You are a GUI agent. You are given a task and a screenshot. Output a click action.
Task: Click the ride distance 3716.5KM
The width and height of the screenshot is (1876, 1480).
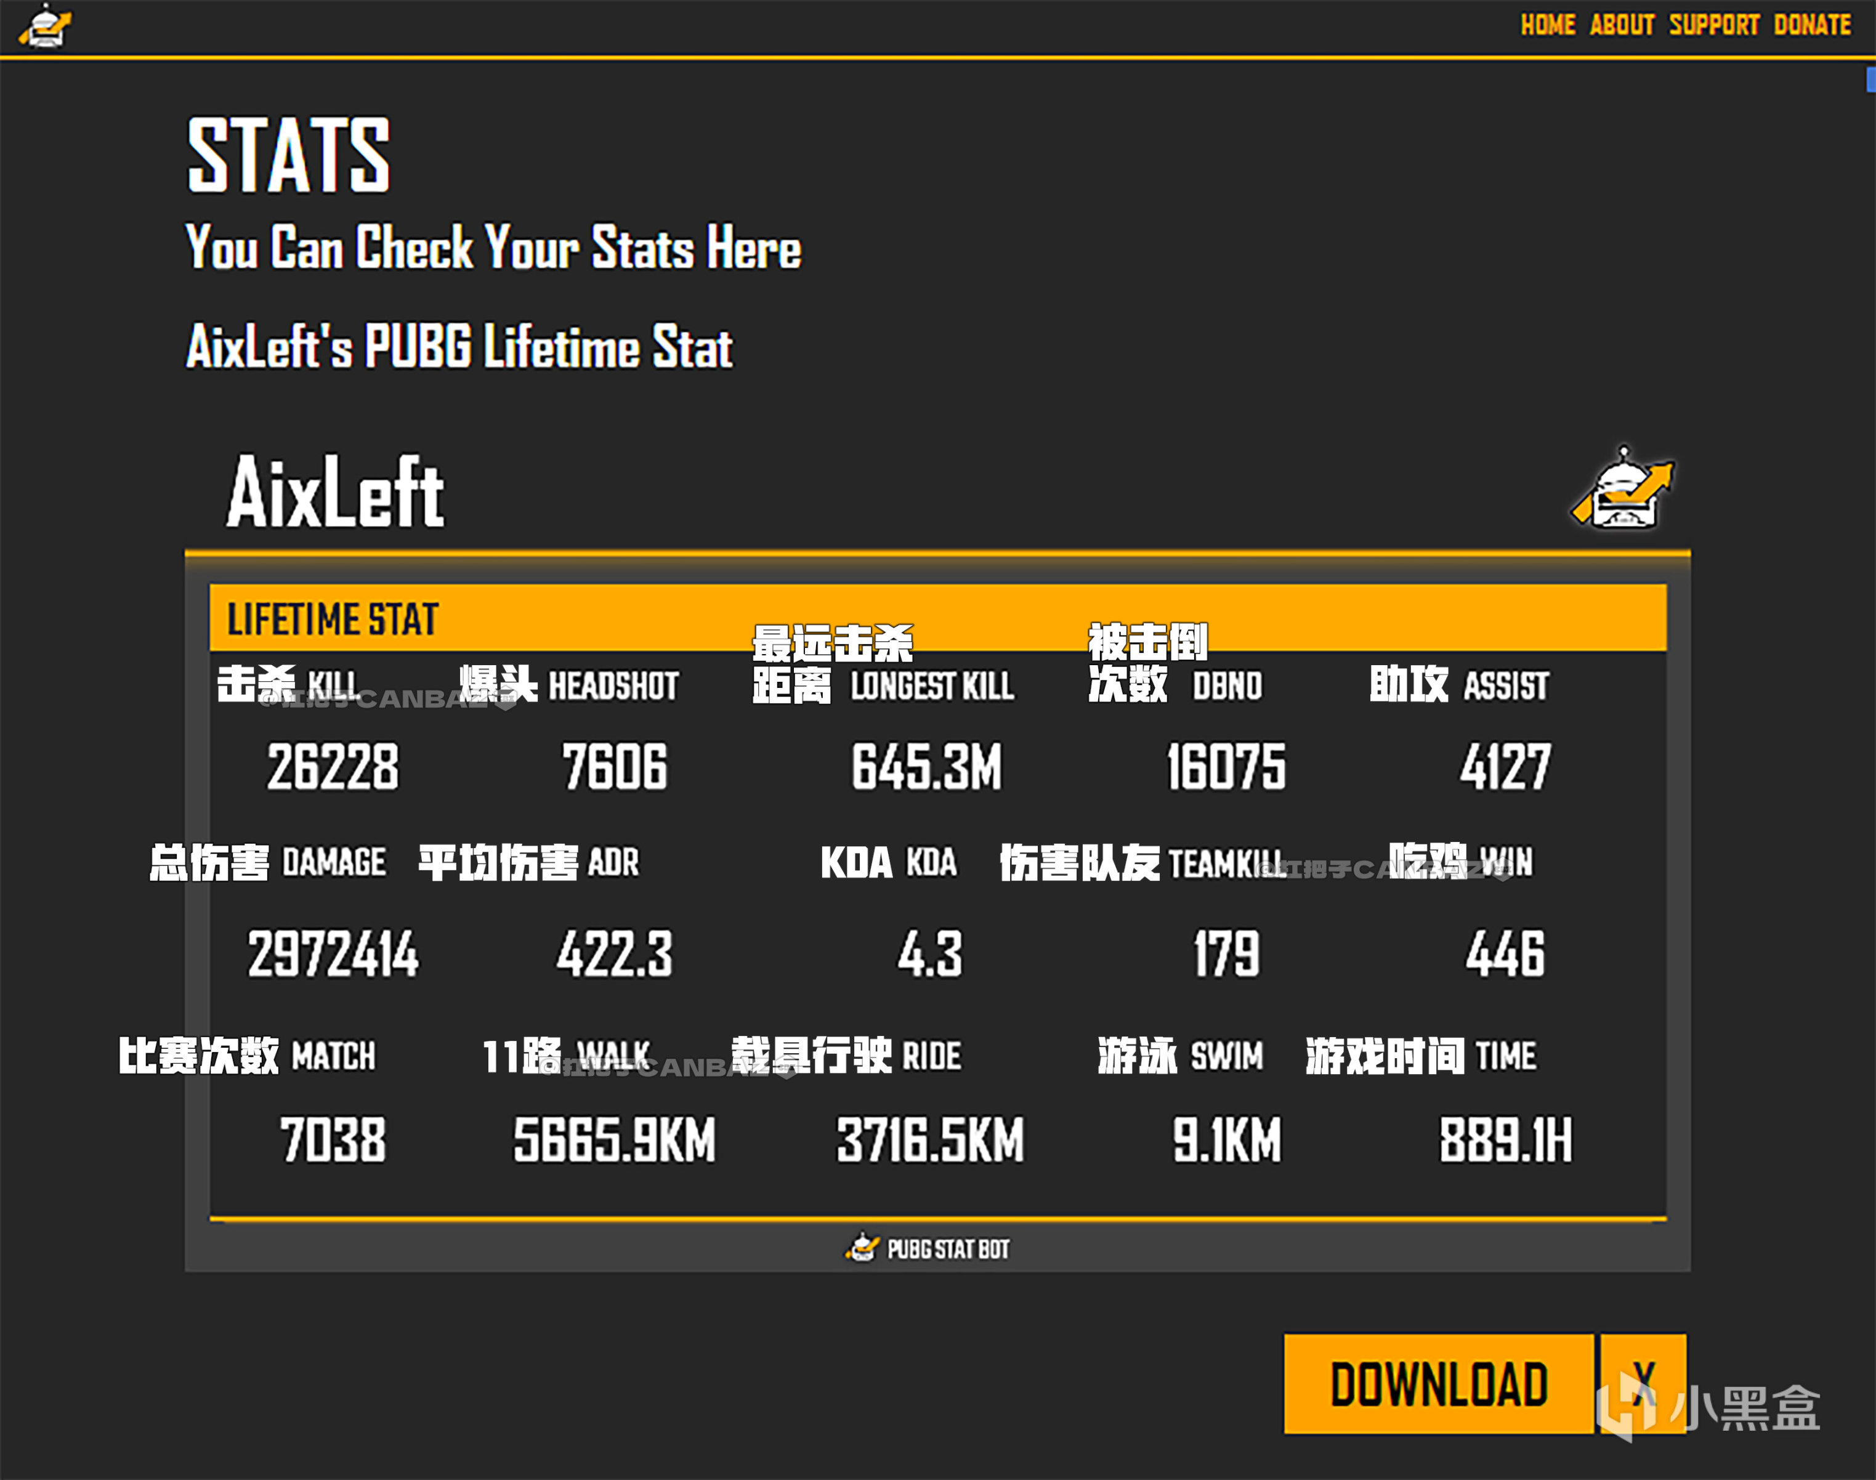[930, 1139]
